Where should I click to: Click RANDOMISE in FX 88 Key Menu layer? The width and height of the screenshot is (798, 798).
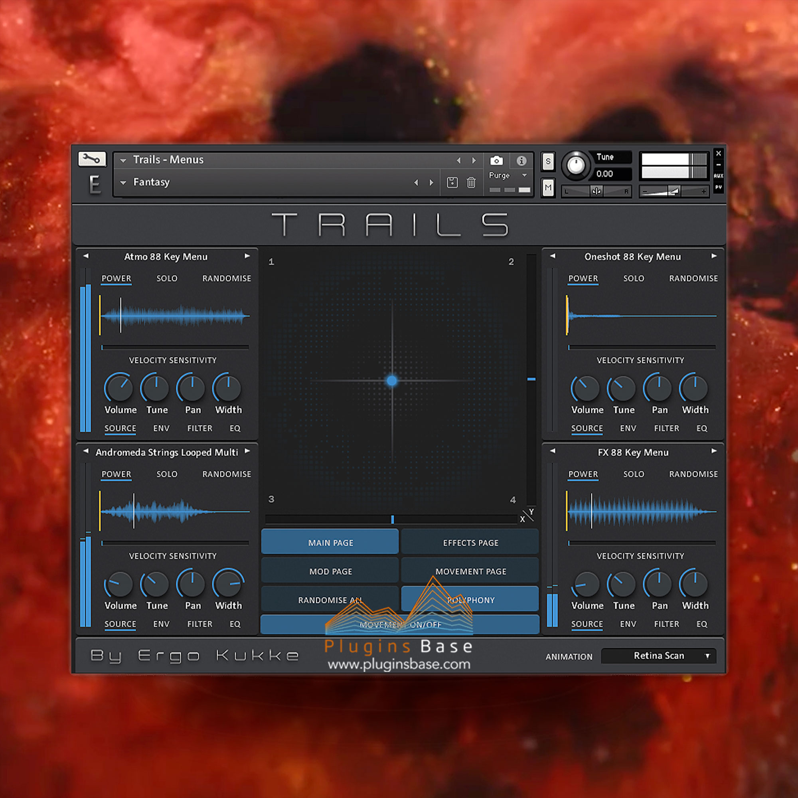tap(693, 474)
